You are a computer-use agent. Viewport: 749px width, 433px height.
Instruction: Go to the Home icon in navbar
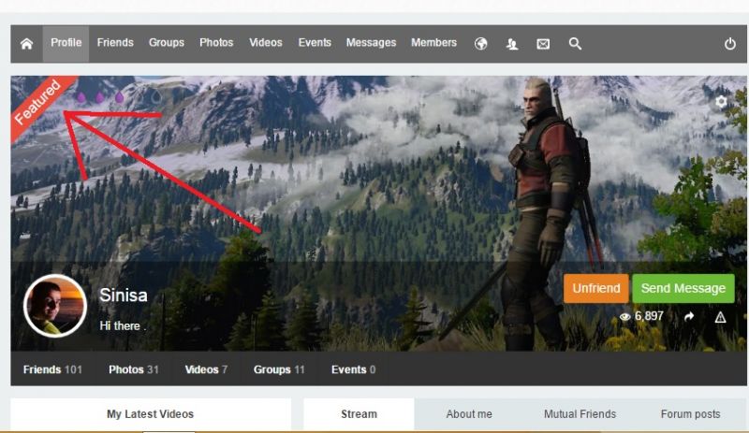click(x=27, y=44)
